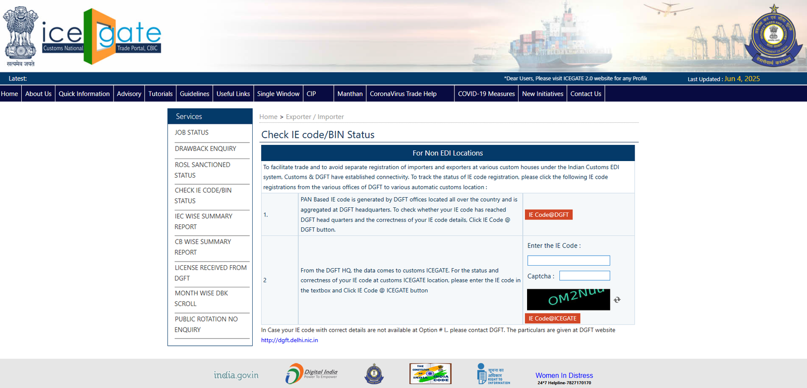Open the Guidelines menu

click(x=195, y=94)
